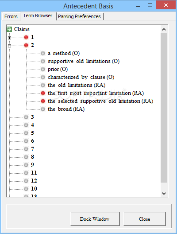Click the gray dot beside 'the old limitations (RA)'
Image resolution: width=177 pixels, height=234 pixels.
[43, 85]
